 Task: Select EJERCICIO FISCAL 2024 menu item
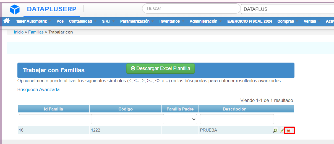250,21
